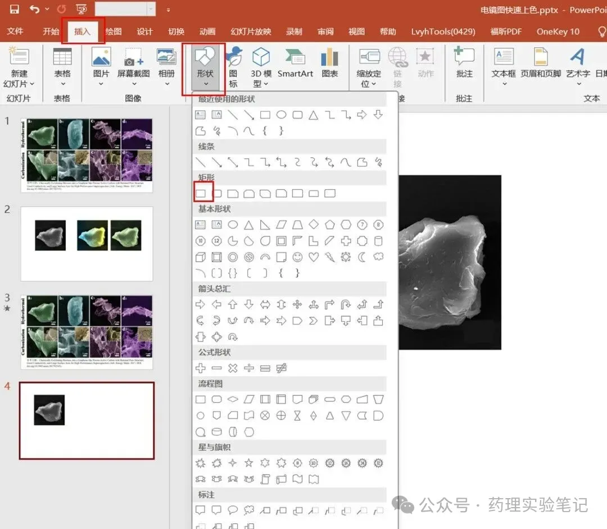The image size is (607, 529).
Task: Select the right arrow in 箭头总汇
Action: click(x=201, y=305)
